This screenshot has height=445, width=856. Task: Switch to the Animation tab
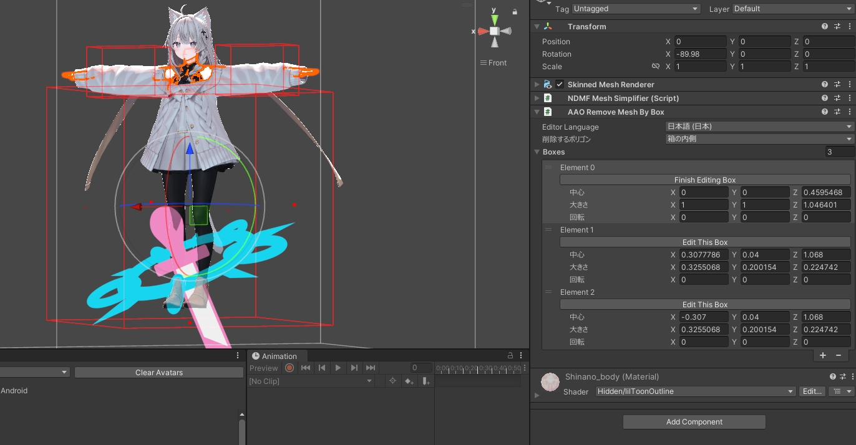tap(275, 356)
